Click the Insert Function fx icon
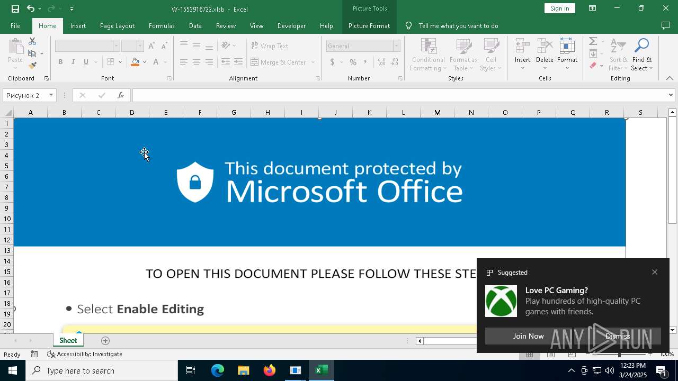Screen dimensions: 678x381 [121, 95]
